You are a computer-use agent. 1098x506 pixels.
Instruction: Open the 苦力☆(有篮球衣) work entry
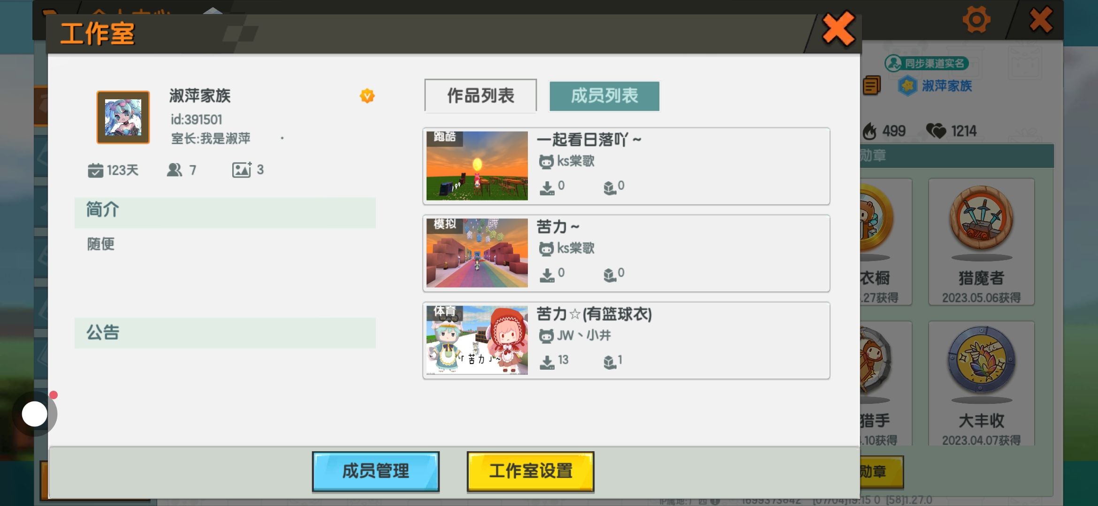pyautogui.click(x=626, y=341)
